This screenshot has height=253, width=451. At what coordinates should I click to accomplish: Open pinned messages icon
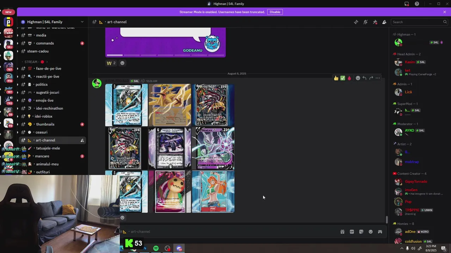[x=375, y=22]
